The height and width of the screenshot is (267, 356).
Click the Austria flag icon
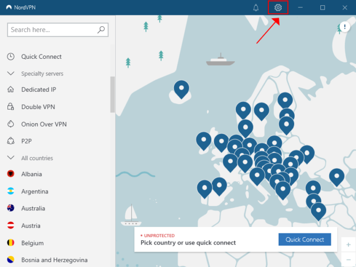(x=11, y=225)
